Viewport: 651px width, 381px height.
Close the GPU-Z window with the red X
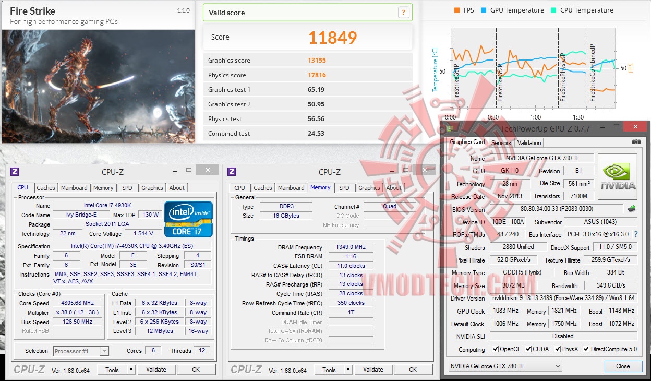click(635, 127)
